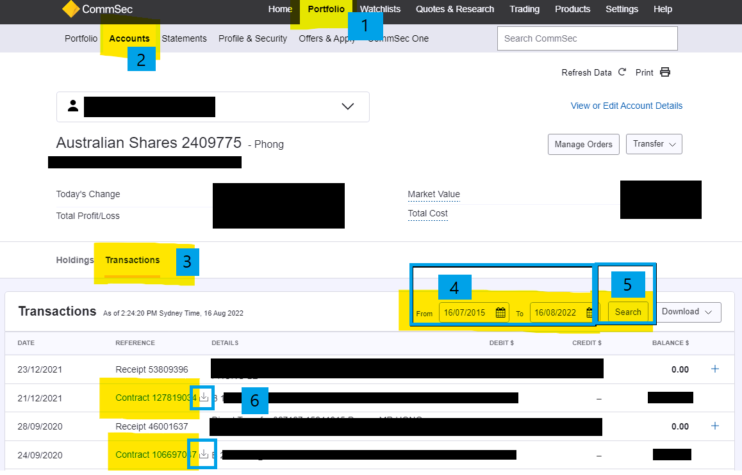This screenshot has width=742, height=475.
Task: Open Settings in the top menu
Action: pos(622,9)
